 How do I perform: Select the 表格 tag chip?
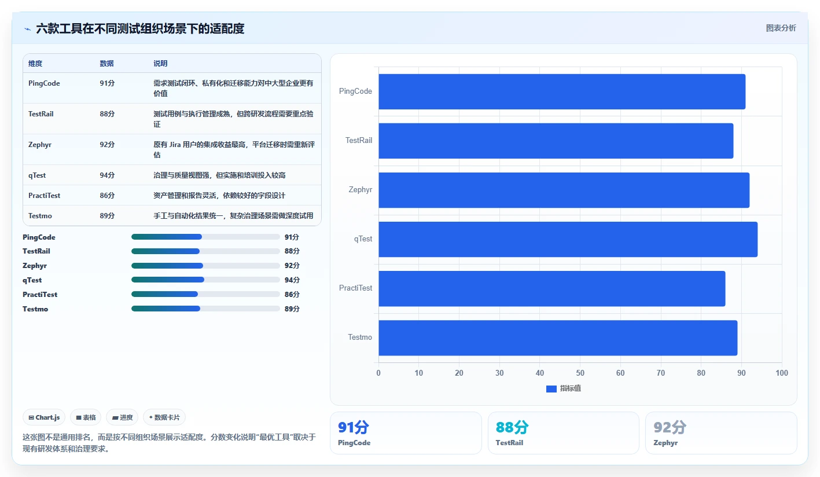86,417
